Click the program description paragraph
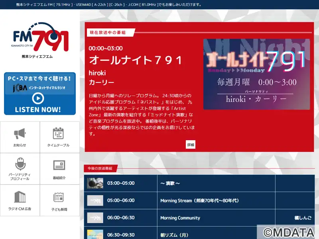319x239 pixels. click(142, 115)
